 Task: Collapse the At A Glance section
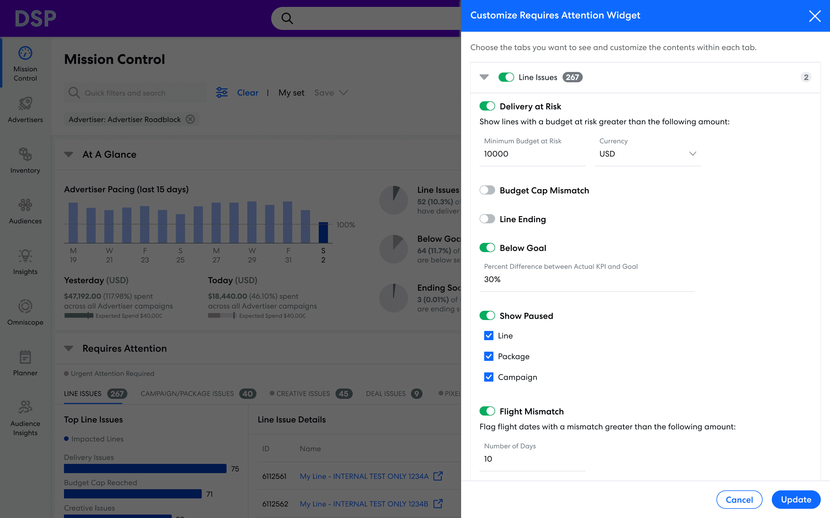[69, 155]
